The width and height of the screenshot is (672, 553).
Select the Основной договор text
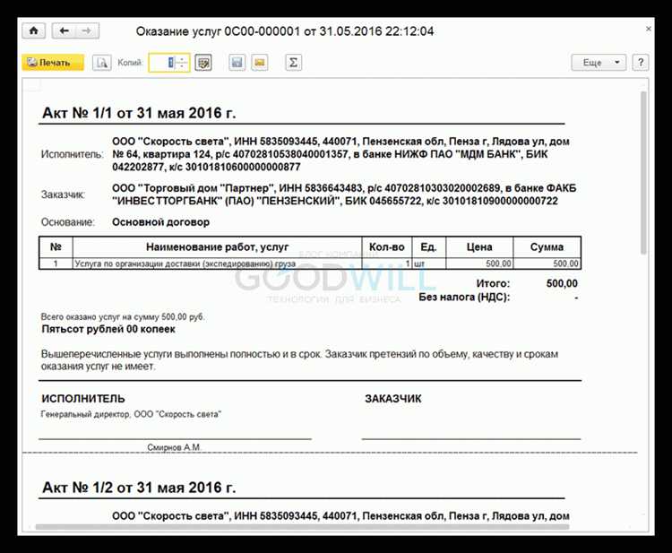160,222
